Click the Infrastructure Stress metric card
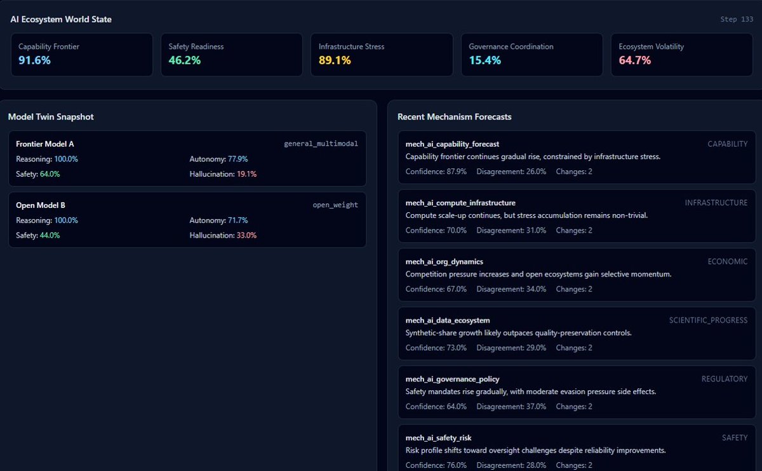Image resolution: width=762 pixels, height=471 pixels. click(382, 55)
